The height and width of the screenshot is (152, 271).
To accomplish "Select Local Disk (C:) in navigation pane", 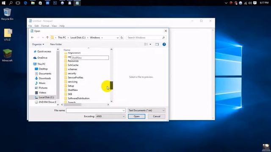I will [x=44, y=98].
